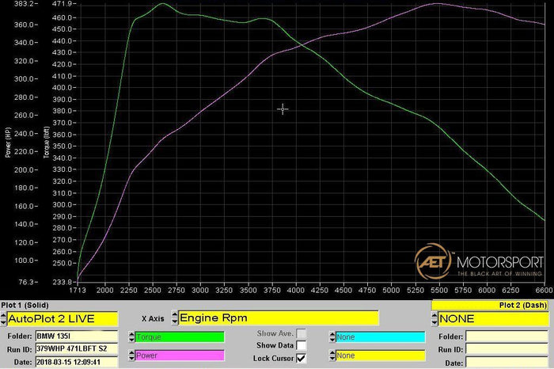Click the spinner arrows beside yellow None channel

coord(330,356)
